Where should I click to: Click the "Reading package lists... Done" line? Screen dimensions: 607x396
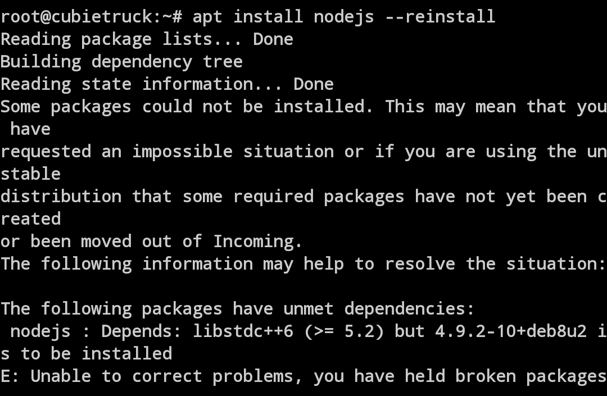[x=147, y=39]
